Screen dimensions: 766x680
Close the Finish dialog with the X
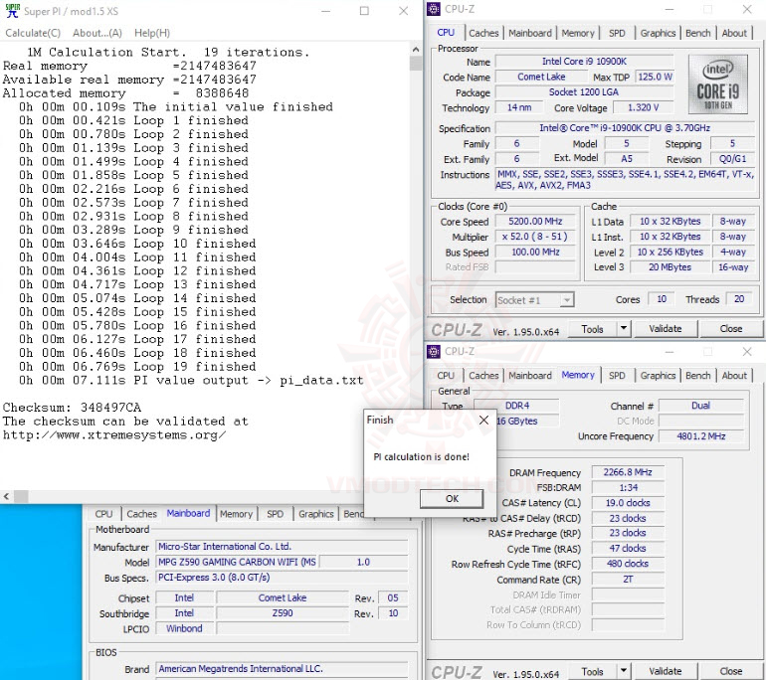(x=483, y=420)
